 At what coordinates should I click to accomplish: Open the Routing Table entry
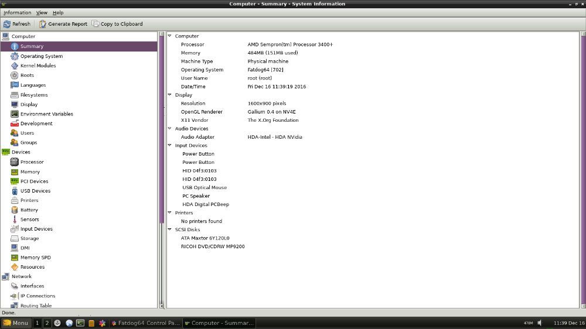click(x=36, y=305)
